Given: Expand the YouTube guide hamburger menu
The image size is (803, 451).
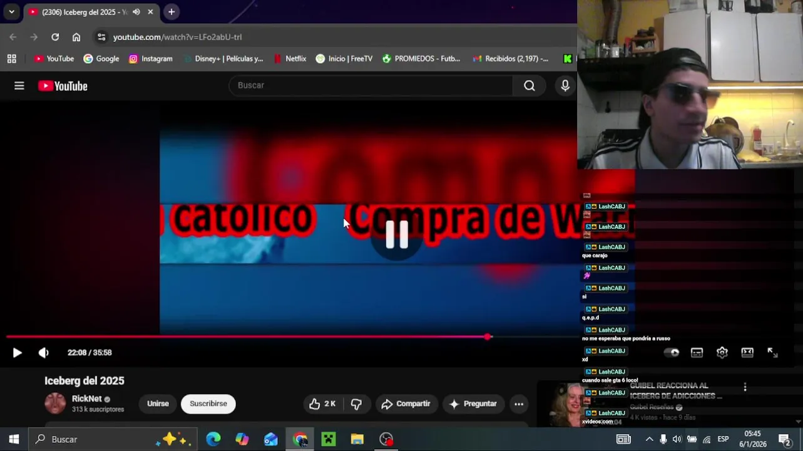Looking at the screenshot, I should [19, 86].
